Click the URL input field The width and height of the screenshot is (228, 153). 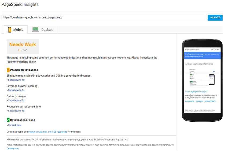[x=103, y=17]
